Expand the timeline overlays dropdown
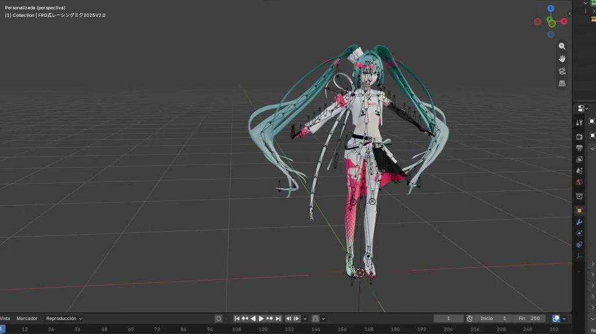596x334 pixels. click(564, 319)
